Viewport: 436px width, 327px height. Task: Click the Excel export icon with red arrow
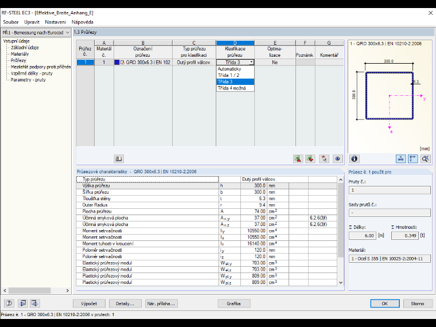pyautogui.click(x=298, y=159)
